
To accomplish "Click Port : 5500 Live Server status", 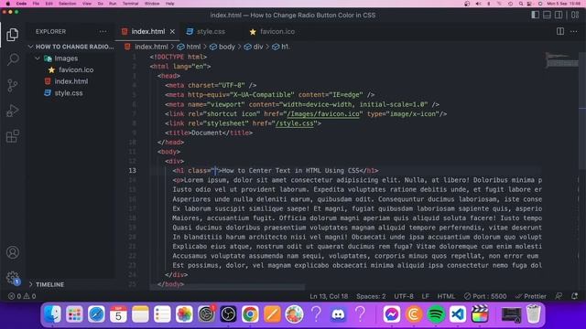I will point(485,296).
